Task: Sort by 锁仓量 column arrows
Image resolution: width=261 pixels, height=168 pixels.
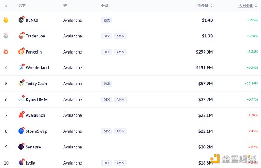Action: [211, 6]
